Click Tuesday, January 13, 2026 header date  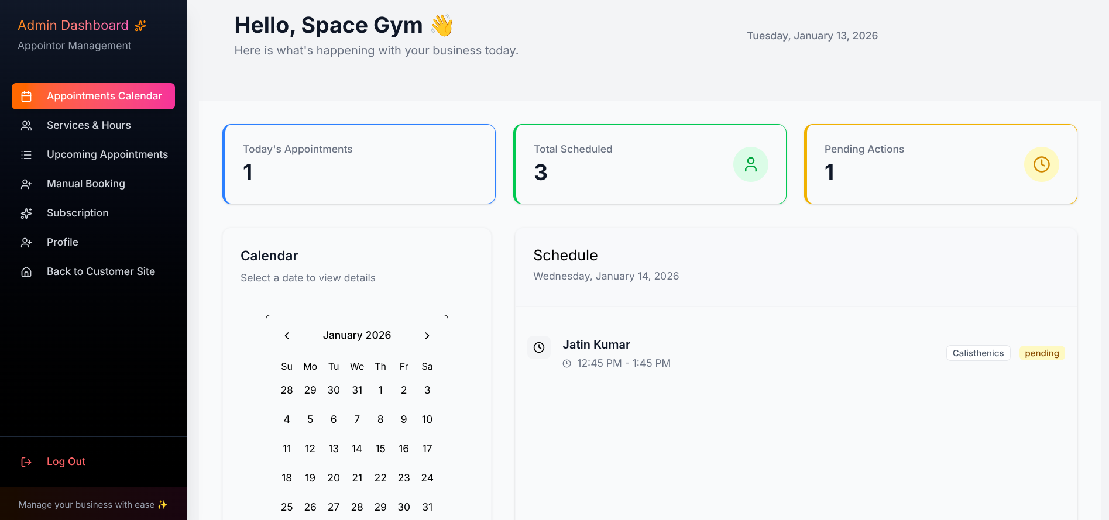point(812,36)
